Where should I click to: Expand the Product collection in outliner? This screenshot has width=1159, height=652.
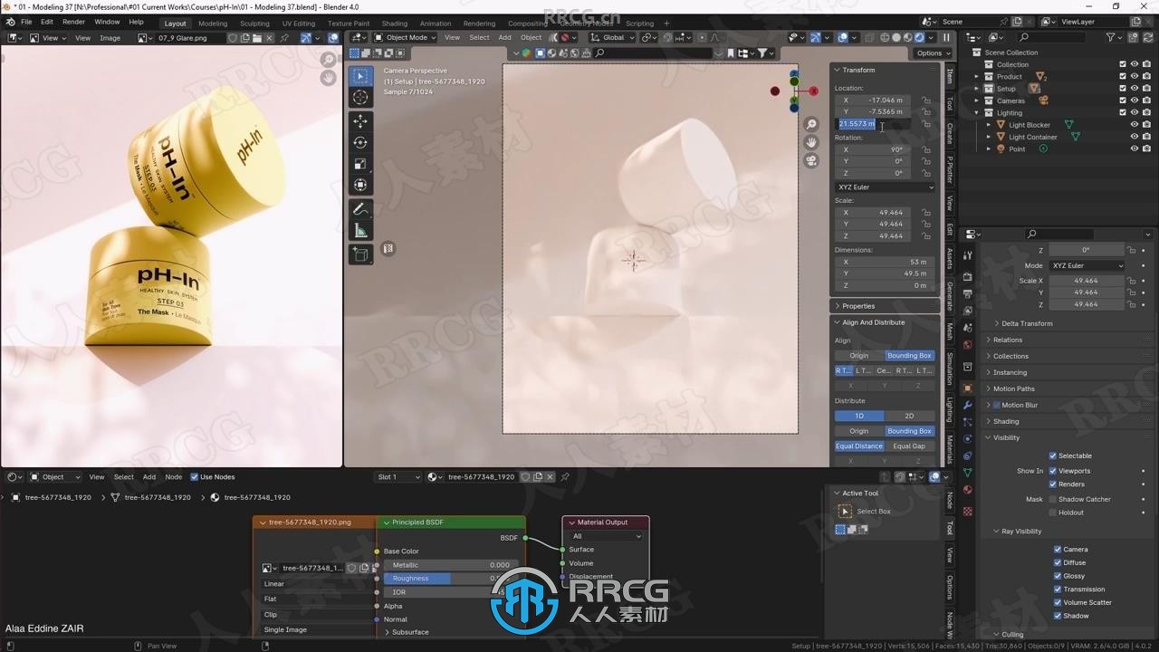pos(977,76)
